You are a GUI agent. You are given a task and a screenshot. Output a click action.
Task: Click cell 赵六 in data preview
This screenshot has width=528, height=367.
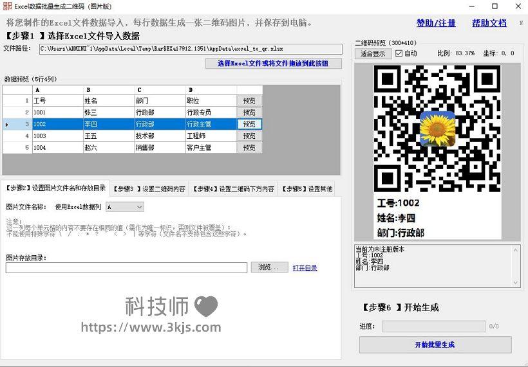[109, 148]
